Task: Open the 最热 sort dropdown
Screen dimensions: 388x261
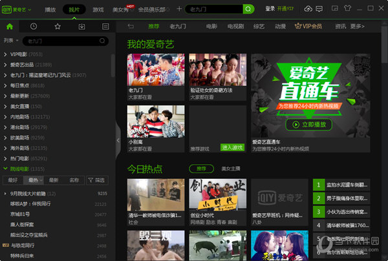Action: (x=34, y=180)
